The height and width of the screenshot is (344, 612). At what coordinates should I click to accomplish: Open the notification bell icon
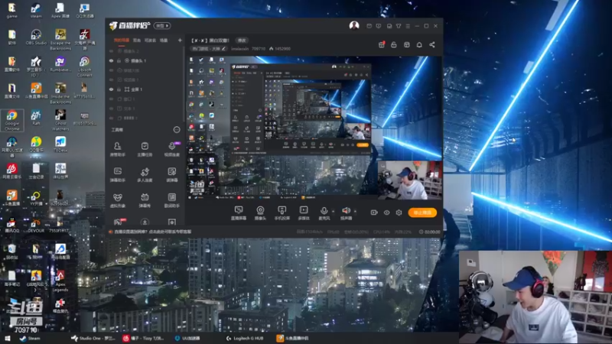tap(419, 45)
